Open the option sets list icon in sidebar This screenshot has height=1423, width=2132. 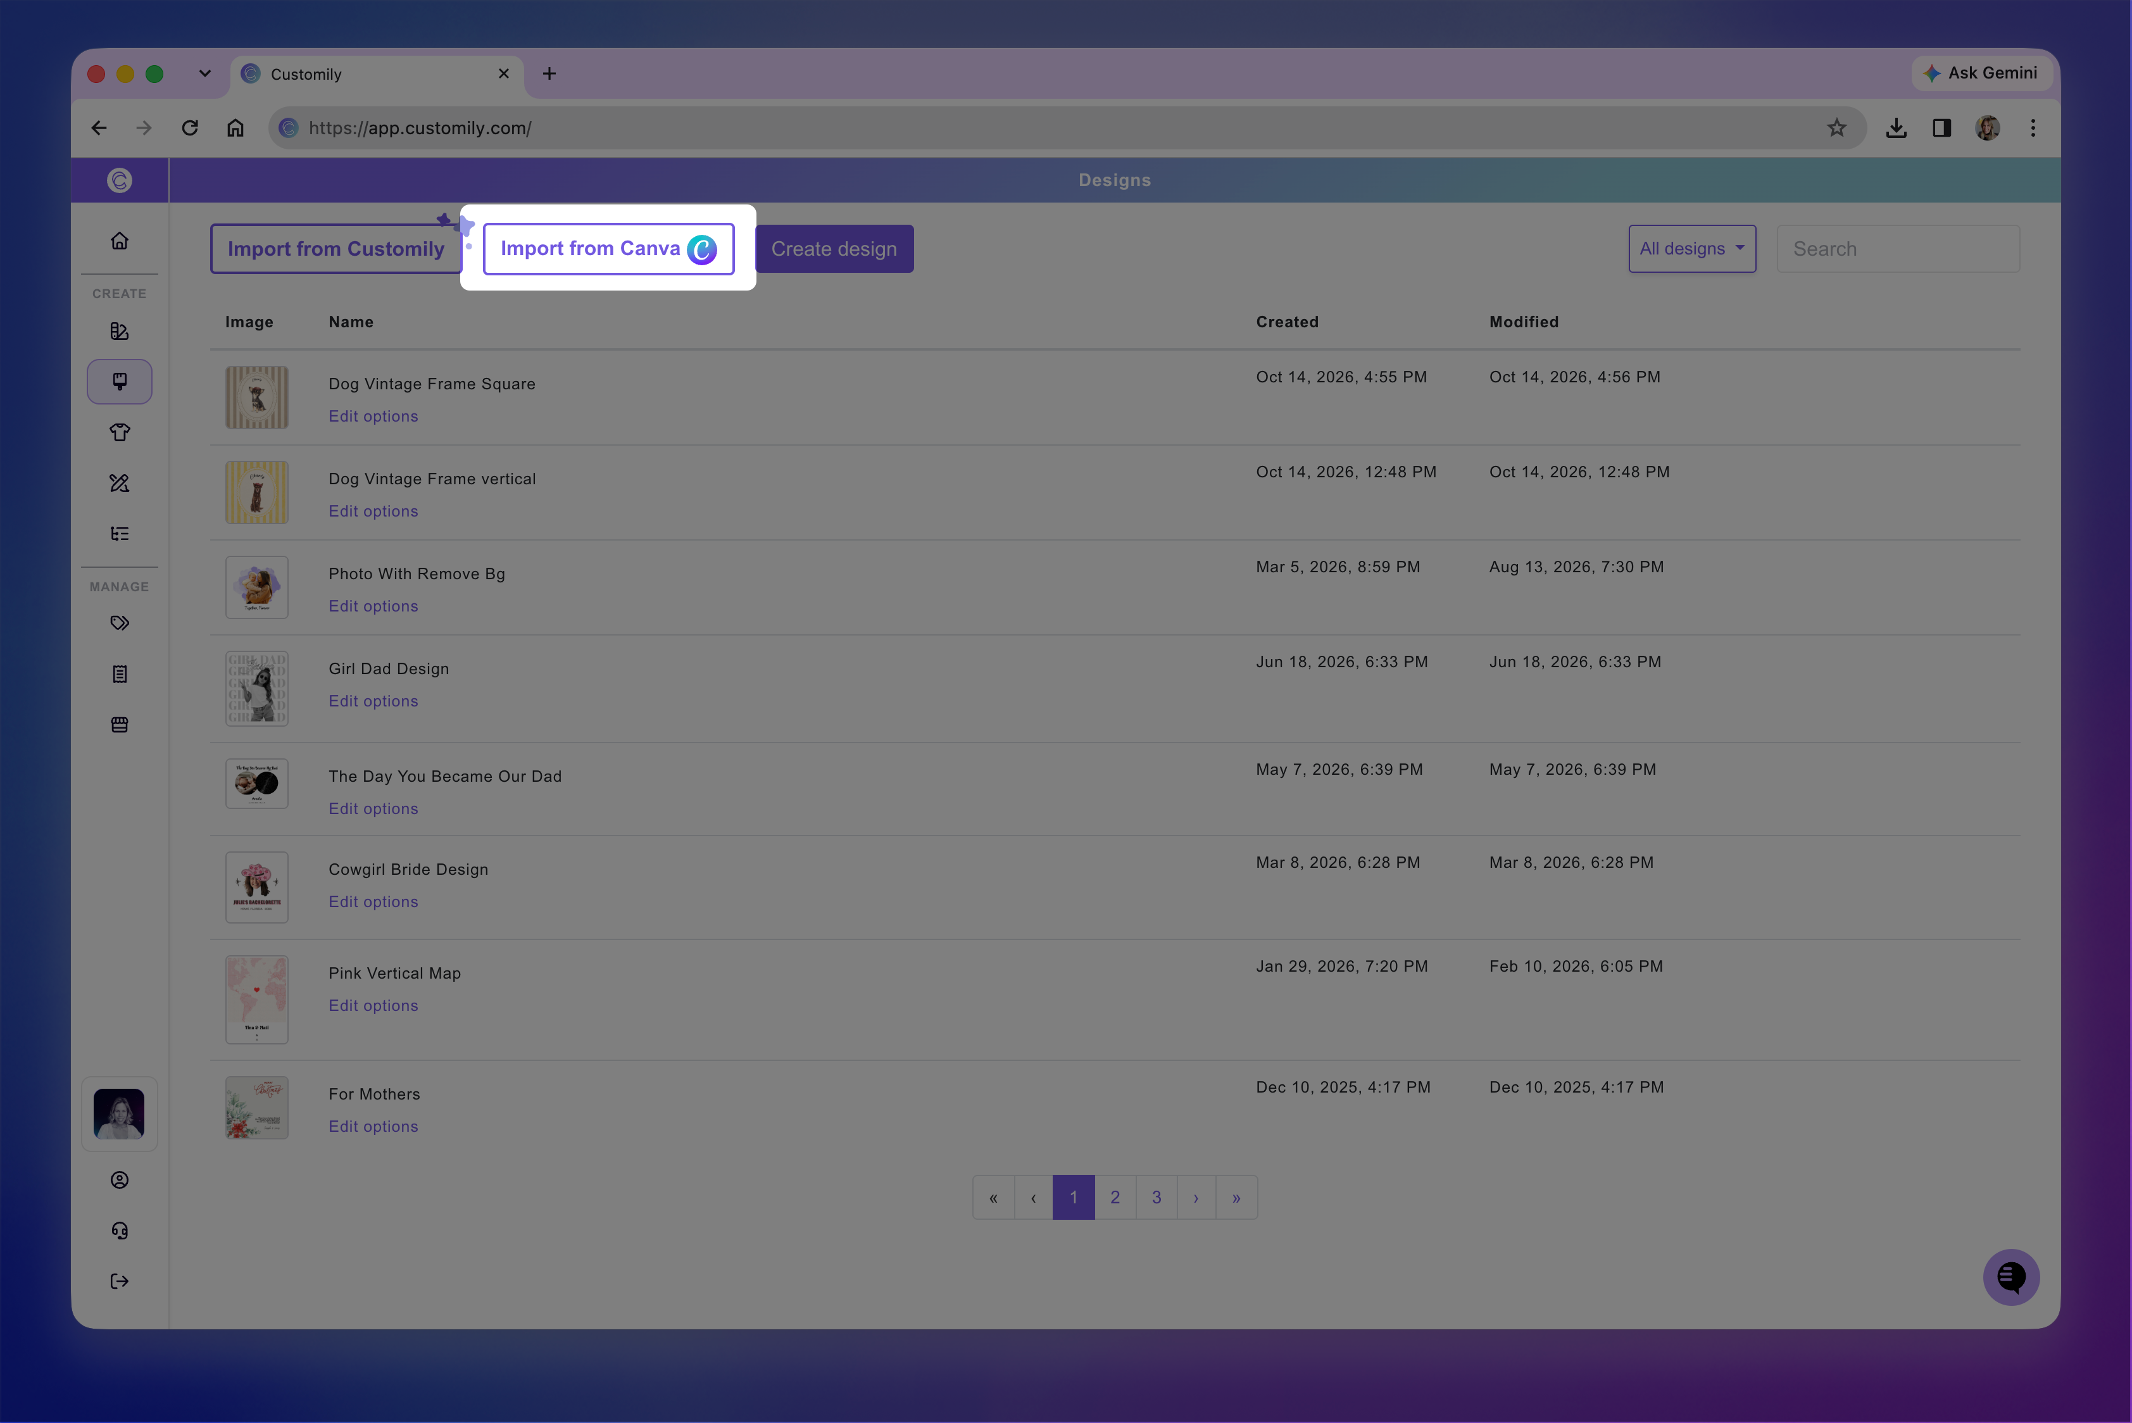(119, 534)
